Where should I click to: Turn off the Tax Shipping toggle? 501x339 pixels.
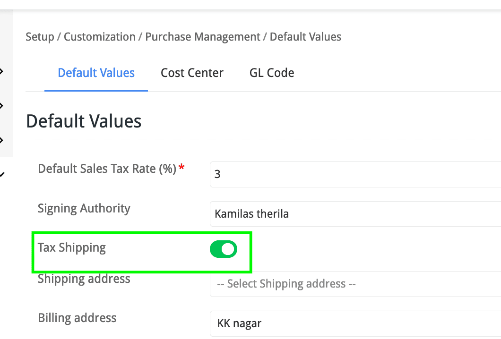[223, 249]
